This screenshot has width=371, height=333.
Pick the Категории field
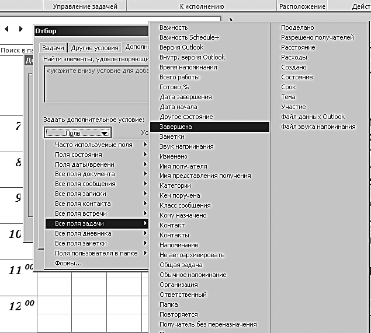click(x=175, y=185)
